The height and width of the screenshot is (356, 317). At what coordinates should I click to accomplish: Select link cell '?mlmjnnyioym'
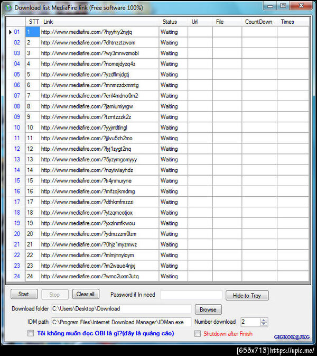99,255
